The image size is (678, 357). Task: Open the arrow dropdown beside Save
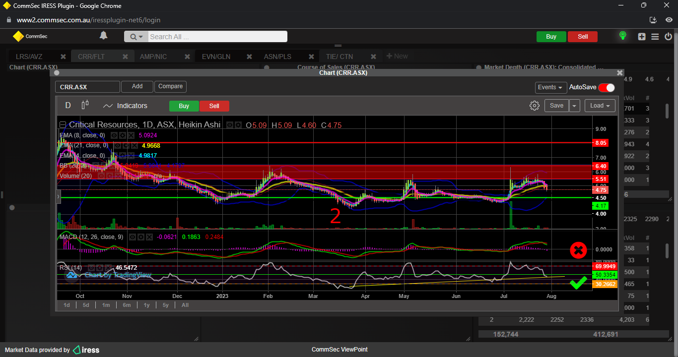pos(574,106)
